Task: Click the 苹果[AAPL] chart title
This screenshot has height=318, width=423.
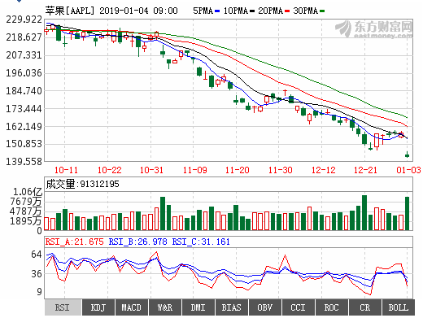Action: tap(70, 11)
